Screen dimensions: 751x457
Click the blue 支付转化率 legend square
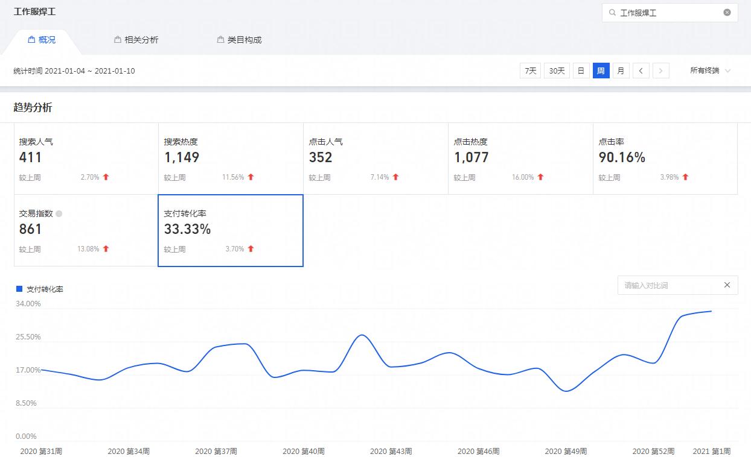click(19, 289)
